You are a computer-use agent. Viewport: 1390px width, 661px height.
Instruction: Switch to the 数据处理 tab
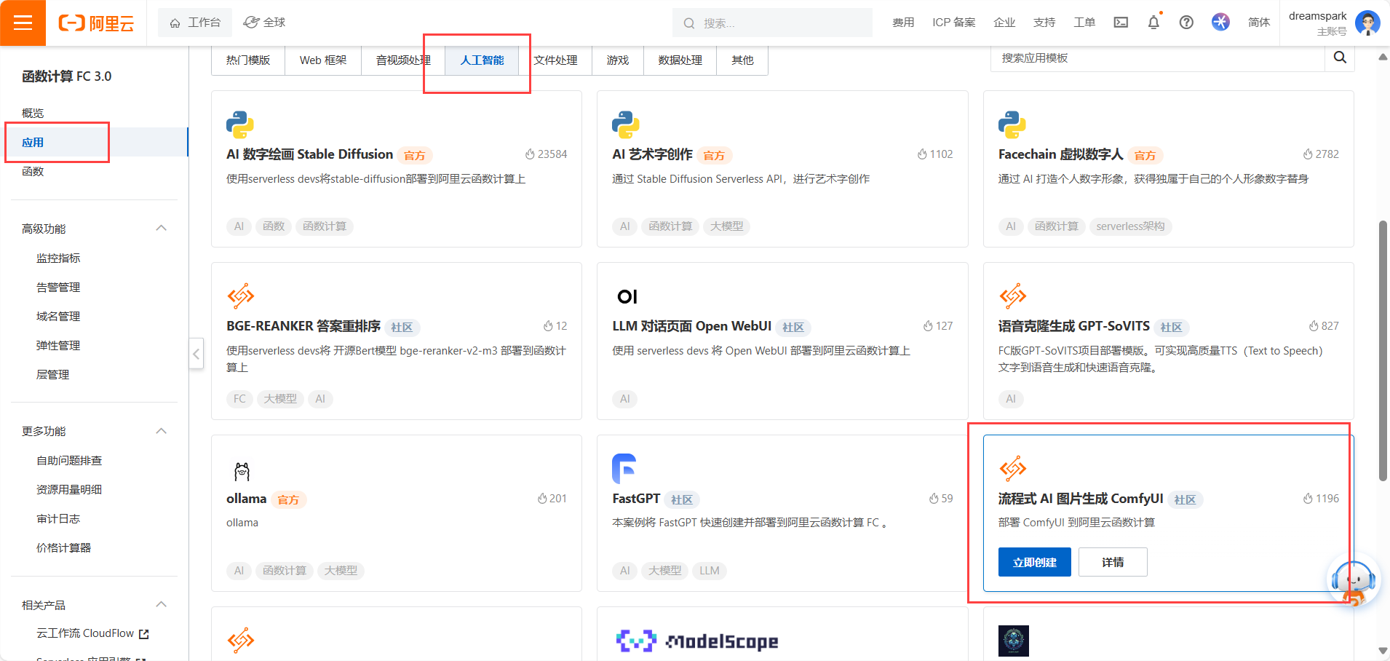pyautogui.click(x=680, y=60)
